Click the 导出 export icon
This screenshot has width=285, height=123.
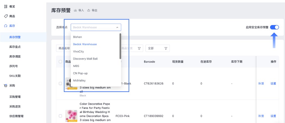tap(89, 10)
